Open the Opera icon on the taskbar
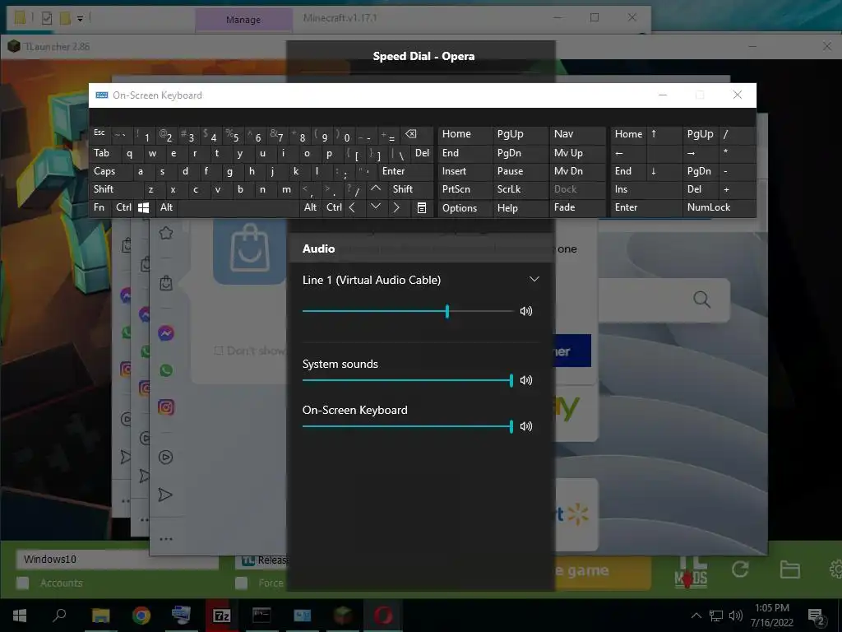 coord(383,616)
